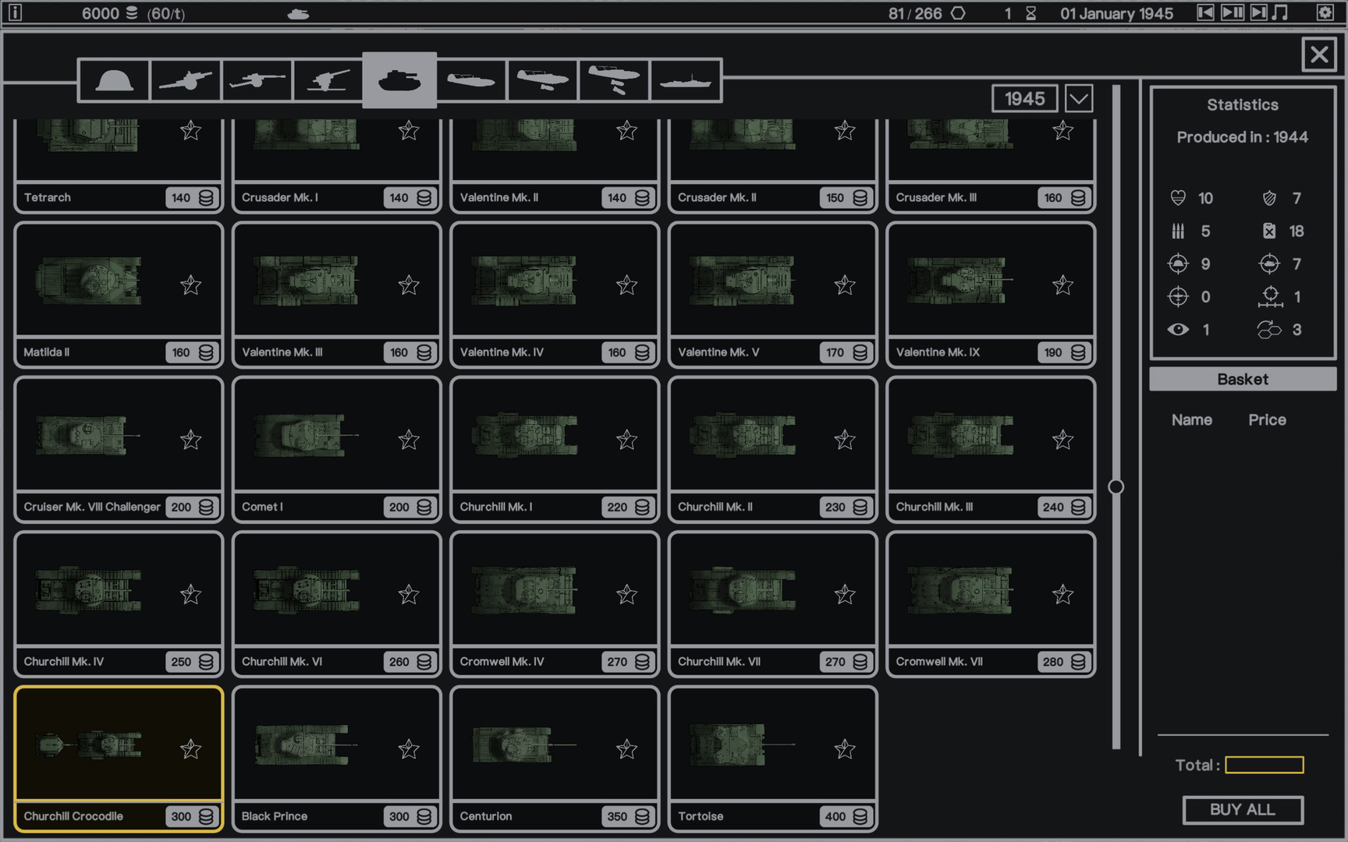Click the info icon in top-left corner
Screen dimensions: 1348x842
pos(15,12)
